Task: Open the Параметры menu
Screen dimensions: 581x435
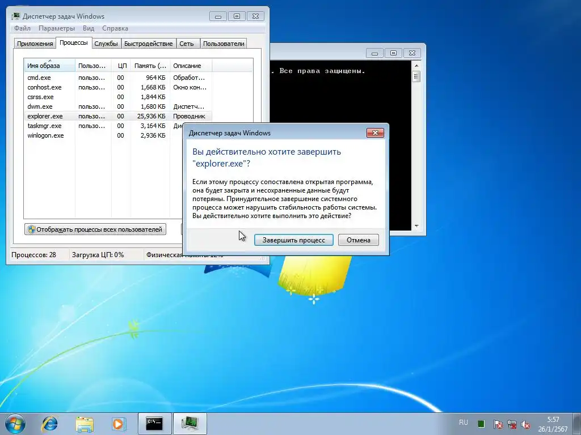Action: (56, 28)
